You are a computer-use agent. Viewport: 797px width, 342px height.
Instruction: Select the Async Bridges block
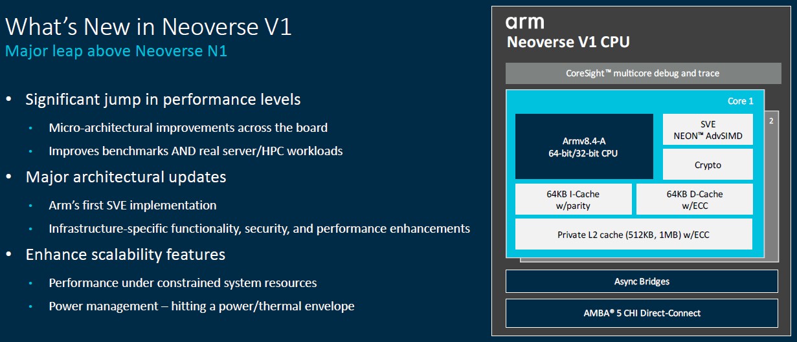(x=642, y=281)
